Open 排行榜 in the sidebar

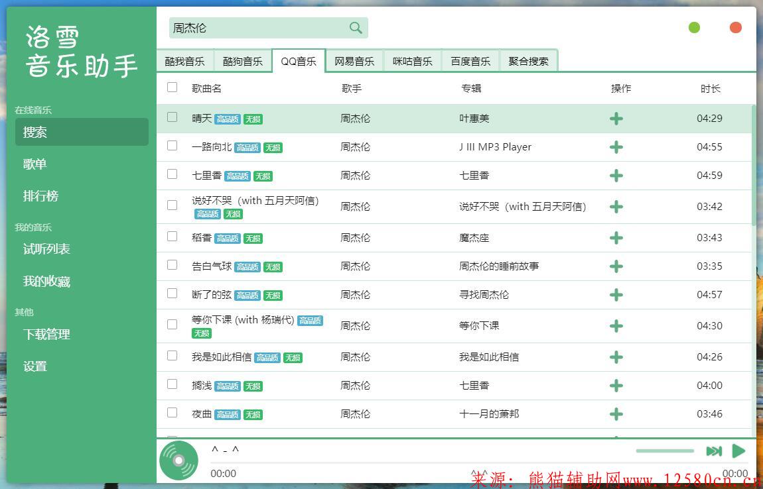click(41, 196)
